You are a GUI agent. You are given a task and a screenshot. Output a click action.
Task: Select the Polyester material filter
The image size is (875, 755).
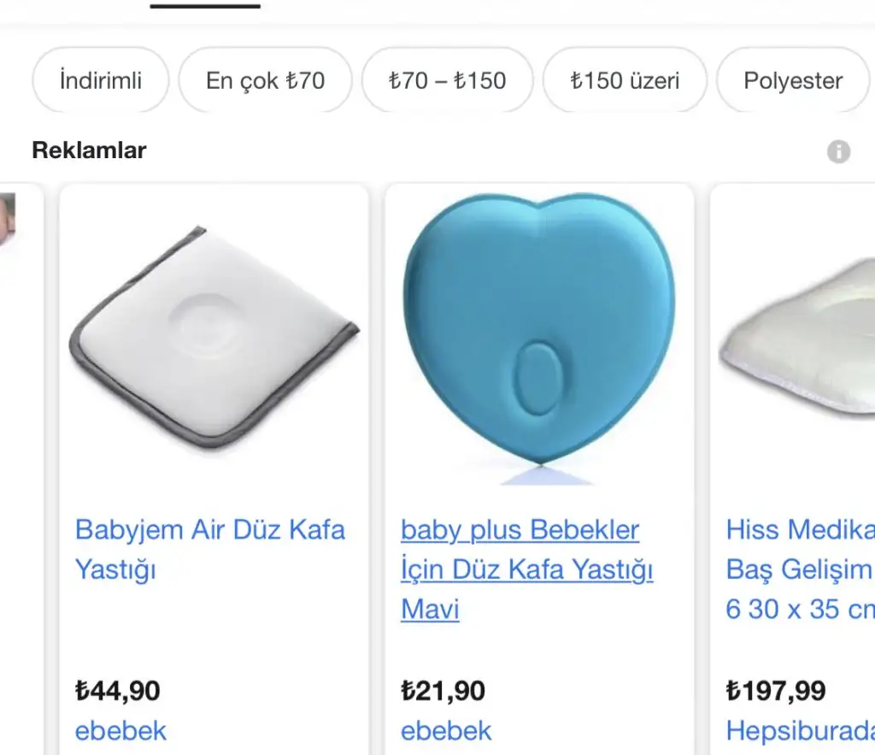point(793,81)
